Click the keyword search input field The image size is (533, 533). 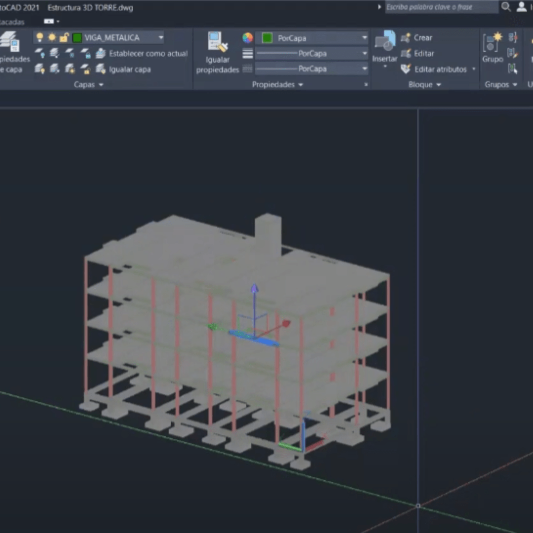coord(441,7)
